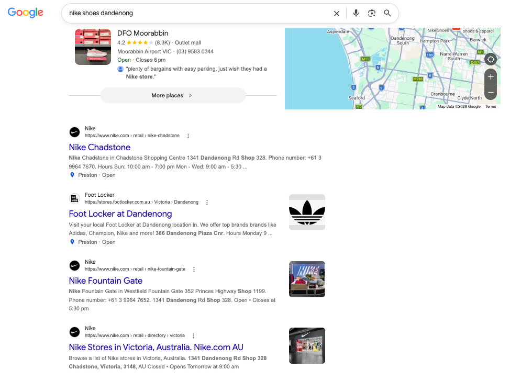Open map Terms link

pos(491,107)
